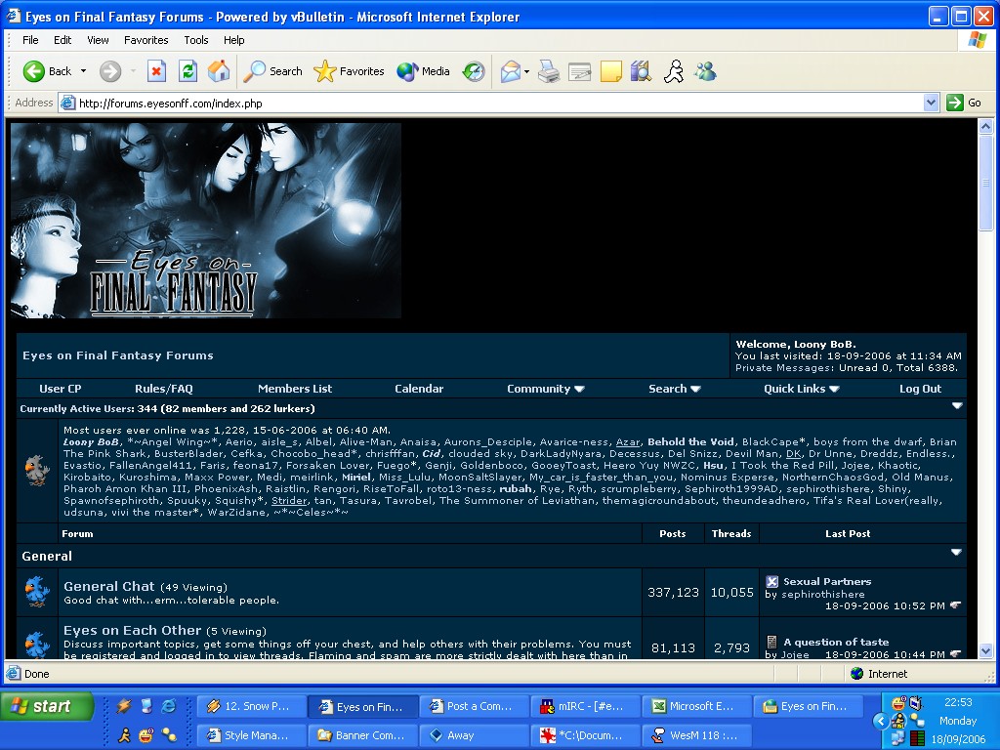The height and width of the screenshot is (750, 1000).
Task: Open the Members List link
Action: coord(295,389)
